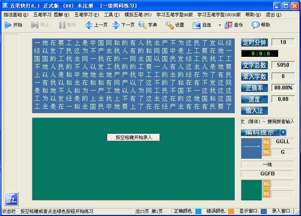
Task: Click the 暂停 pause icon
Action: tap(62, 25)
